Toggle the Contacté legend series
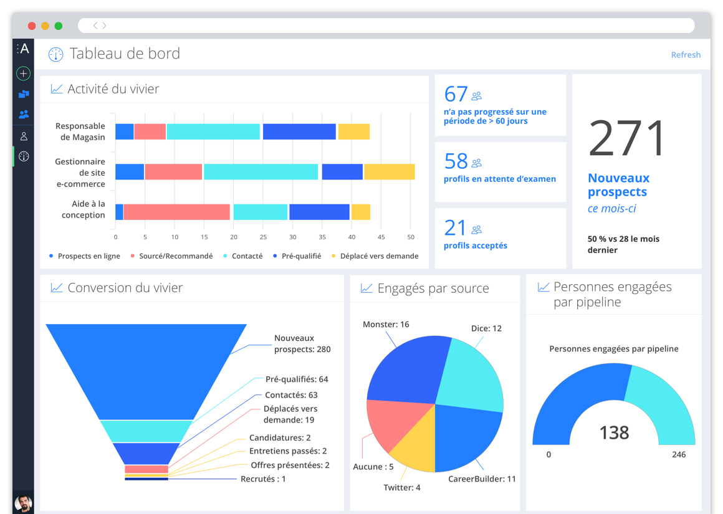 243,256
